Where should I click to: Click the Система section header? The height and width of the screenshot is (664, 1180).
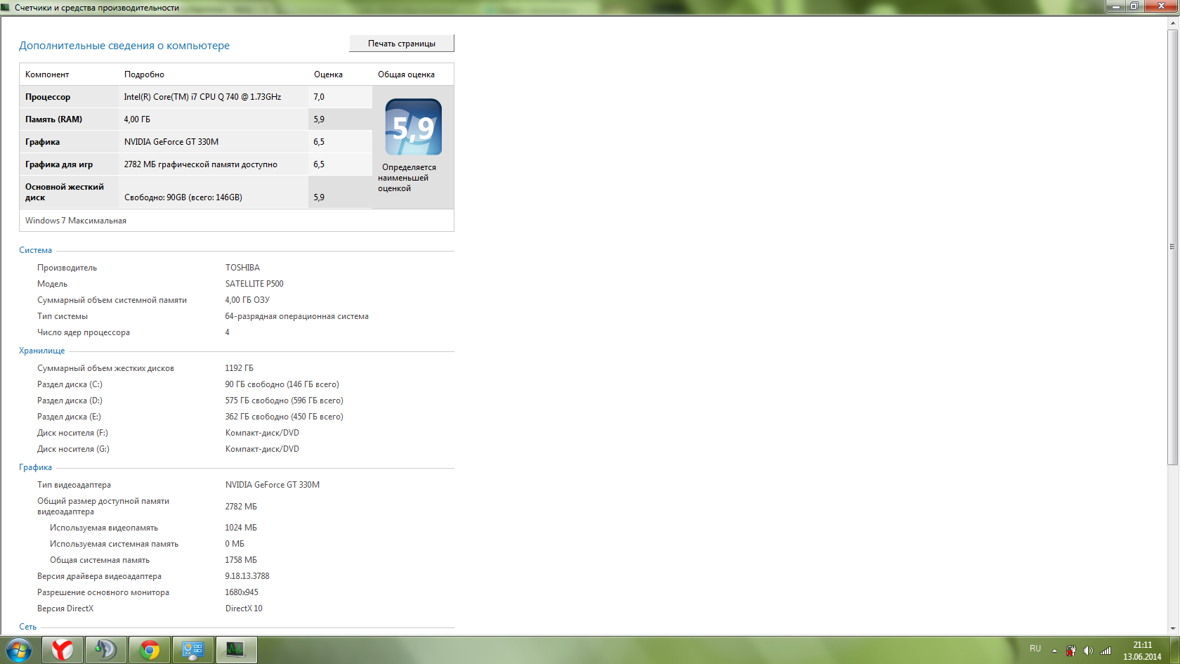pos(35,250)
